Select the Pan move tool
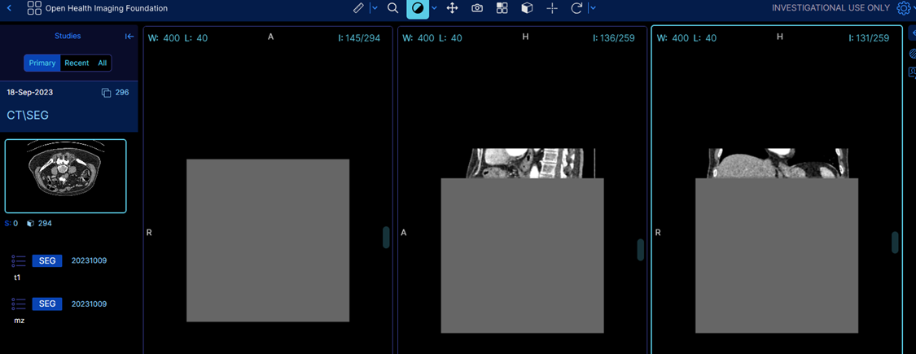The height and width of the screenshot is (354, 916). point(452,8)
